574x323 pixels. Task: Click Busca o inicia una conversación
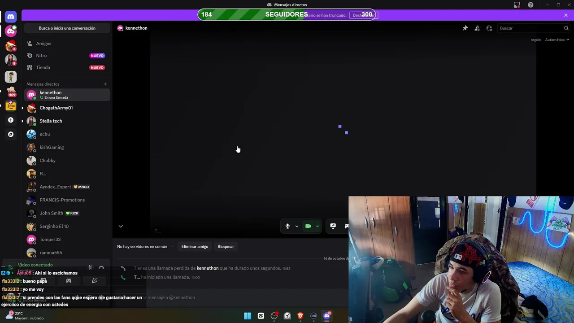[x=67, y=28]
